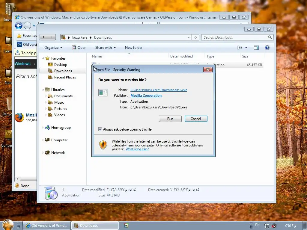Image resolution: width=307 pixels, height=230 pixels.
Task: Switch to Old versions of Wind... taskbar button
Action: pyautogui.click(x=46, y=226)
